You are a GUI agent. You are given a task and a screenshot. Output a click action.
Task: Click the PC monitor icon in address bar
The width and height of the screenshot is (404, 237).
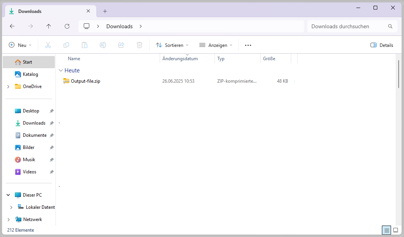[87, 26]
